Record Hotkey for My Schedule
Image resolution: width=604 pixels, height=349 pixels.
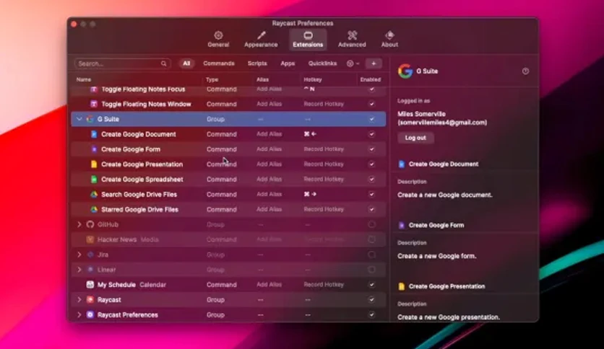324,285
